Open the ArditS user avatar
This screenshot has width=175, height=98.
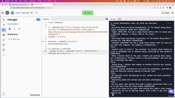click(x=12, y=13)
